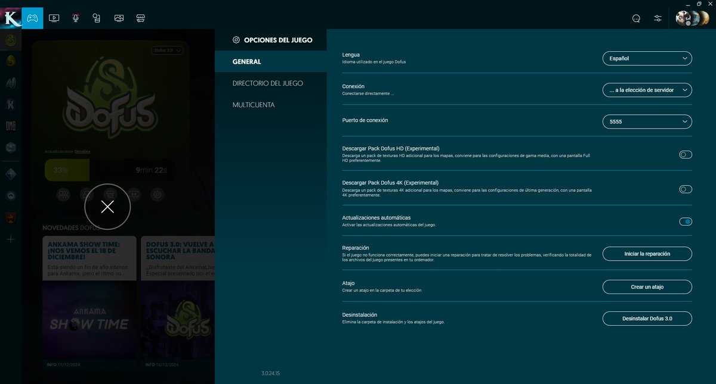
Task: Open the Detalles link for the update
Action: [82, 152]
